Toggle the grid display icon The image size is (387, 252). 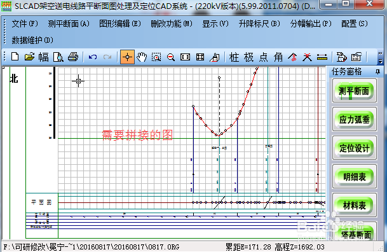coord(200,57)
